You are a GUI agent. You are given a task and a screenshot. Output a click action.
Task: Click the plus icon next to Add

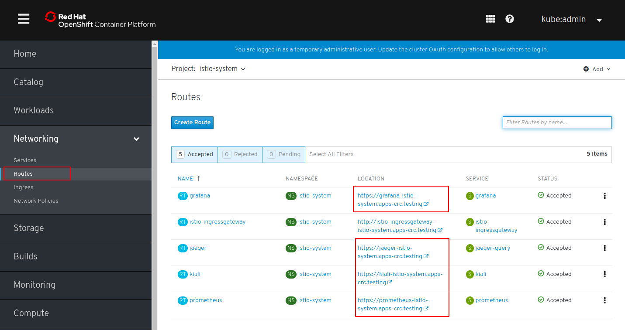(586, 69)
